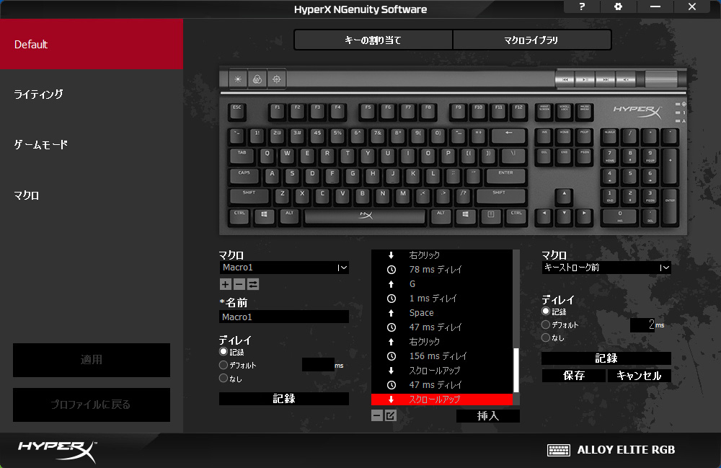Edit selected event with pencil icon
721x468 pixels.
[390, 415]
